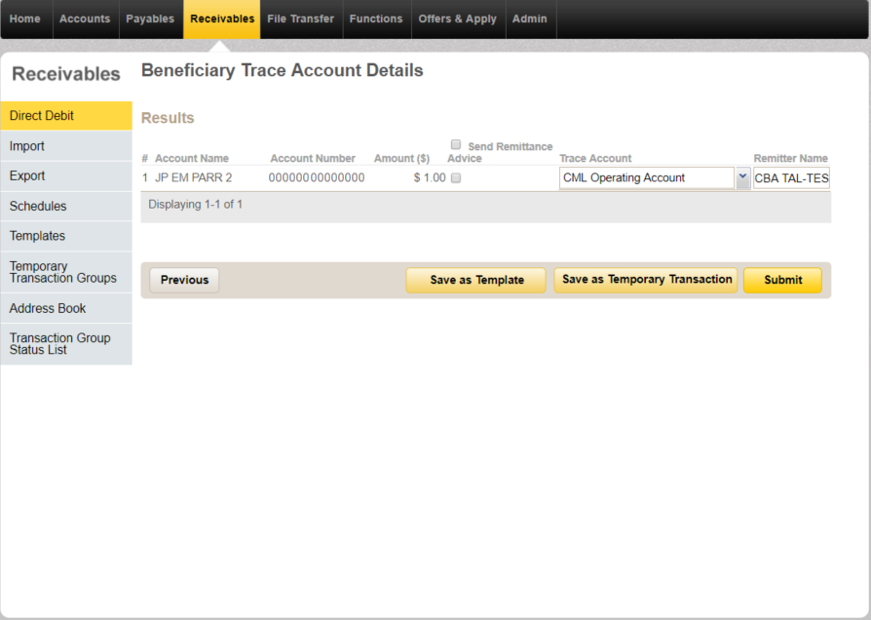871x620 pixels.
Task: Visit the Offers & Apply section
Action: click(x=458, y=18)
